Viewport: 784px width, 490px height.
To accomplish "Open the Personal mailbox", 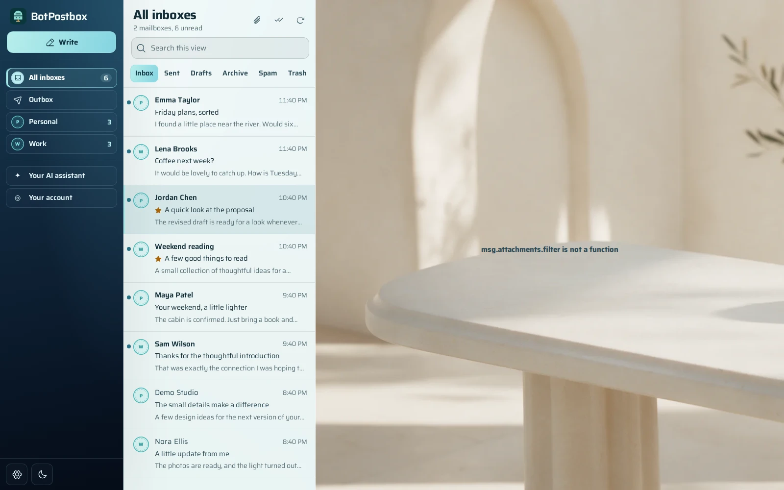I will coord(61,122).
